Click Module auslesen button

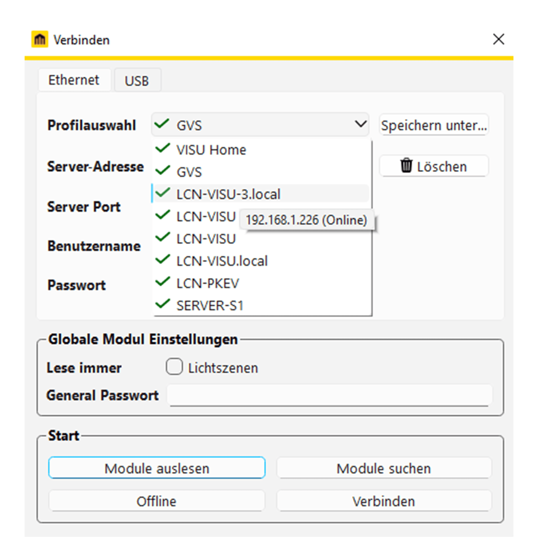click(x=157, y=468)
